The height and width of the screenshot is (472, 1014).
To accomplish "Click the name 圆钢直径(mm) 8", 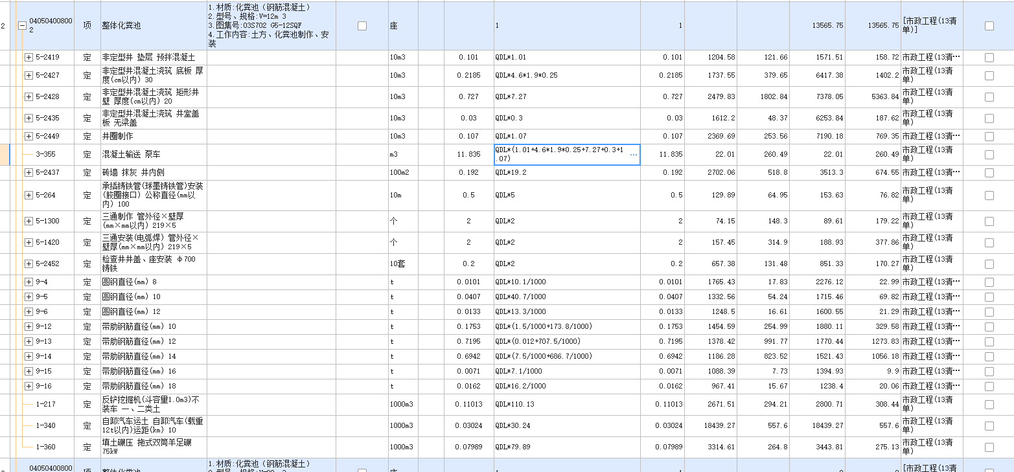I will (129, 282).
